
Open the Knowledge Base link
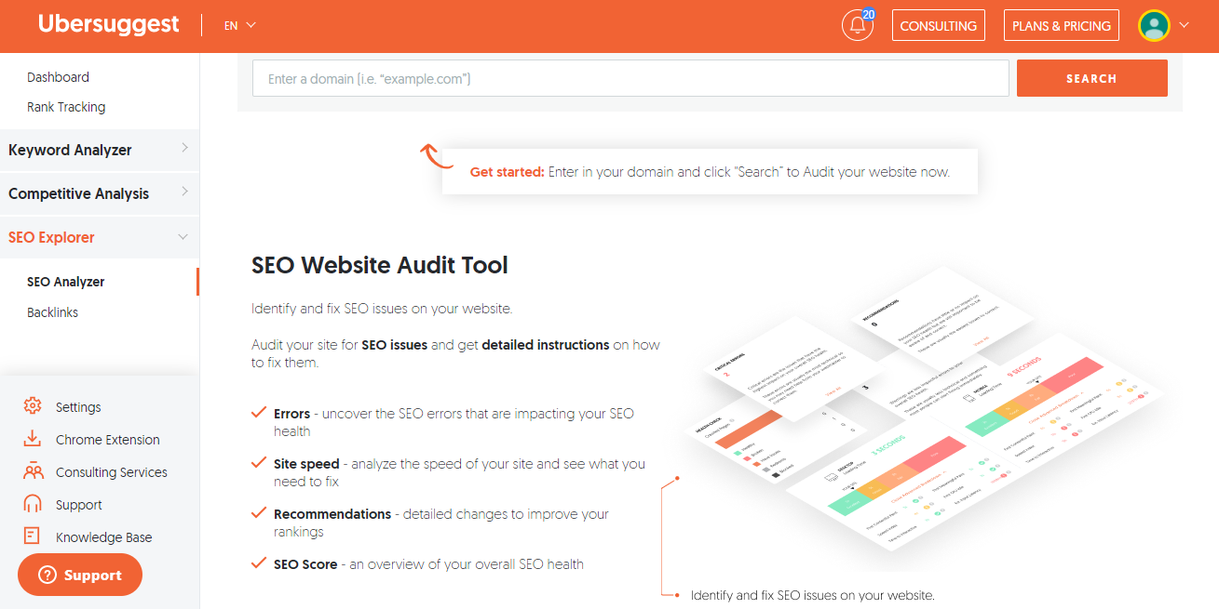[x=103, y=537]
